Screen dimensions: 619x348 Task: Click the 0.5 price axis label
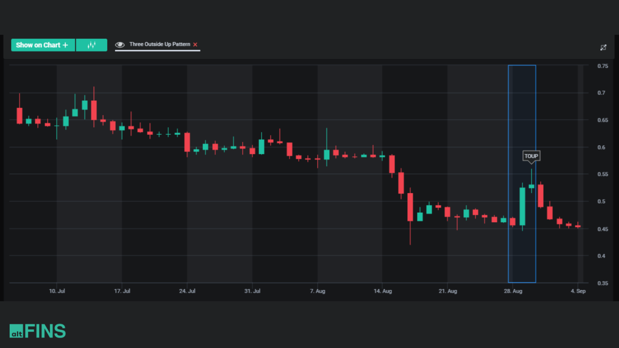coord(601,201)
